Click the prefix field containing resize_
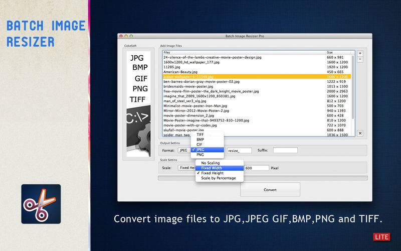The image size is (401, 251). click(240, 151)
